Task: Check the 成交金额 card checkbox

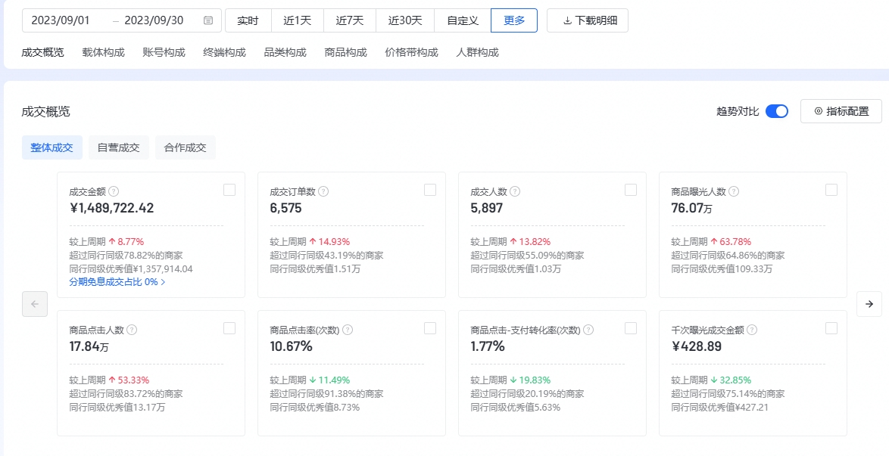Action: [229, 190]
